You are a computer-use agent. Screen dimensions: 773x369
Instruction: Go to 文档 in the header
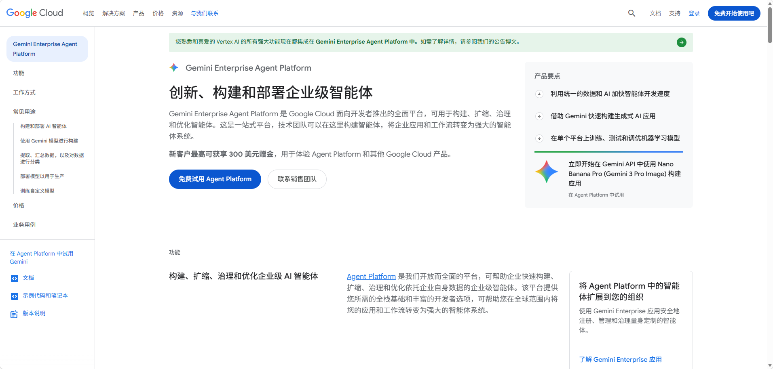click(655, 13)
